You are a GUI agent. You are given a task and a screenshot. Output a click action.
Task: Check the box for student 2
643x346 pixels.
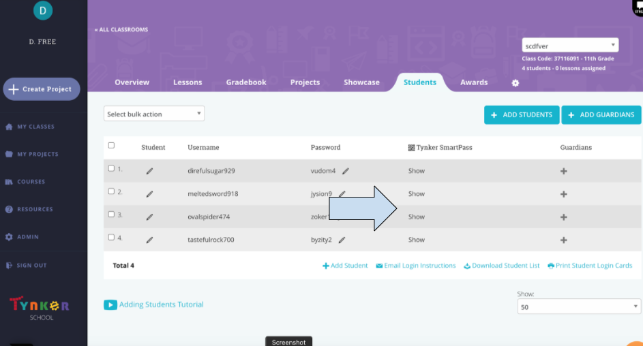(x=111, y=191)
